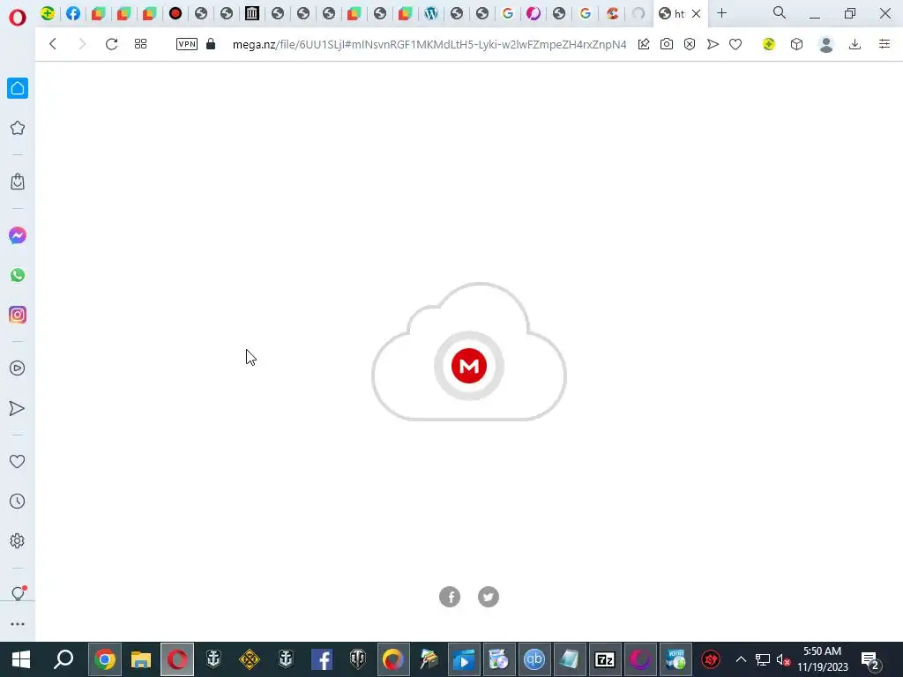This screenshot has width=903, height=677.
Task: Open taskbar search magnifier
Action: click(x=63, y=659)
